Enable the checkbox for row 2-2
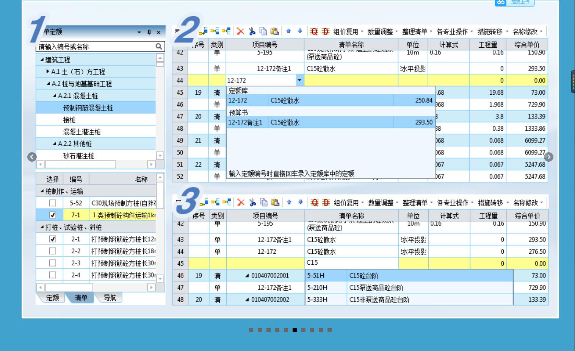The image size is (575, 351). 53,251
